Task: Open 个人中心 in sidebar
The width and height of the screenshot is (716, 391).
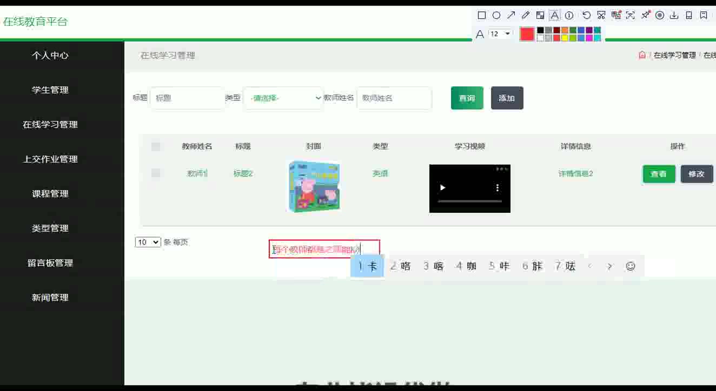Action: (x=50, y=55)
